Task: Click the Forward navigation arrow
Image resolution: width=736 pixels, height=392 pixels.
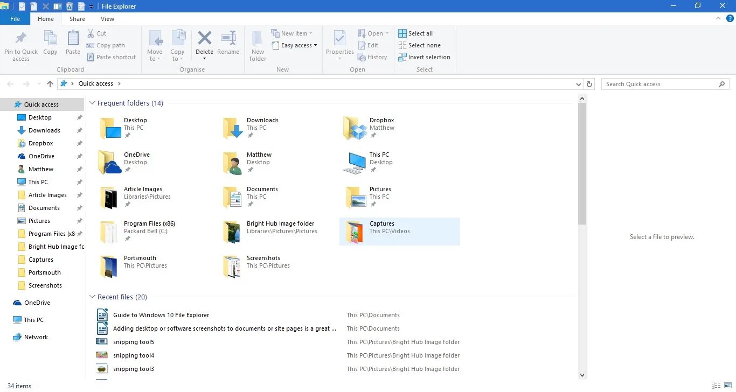Action: 25,84
